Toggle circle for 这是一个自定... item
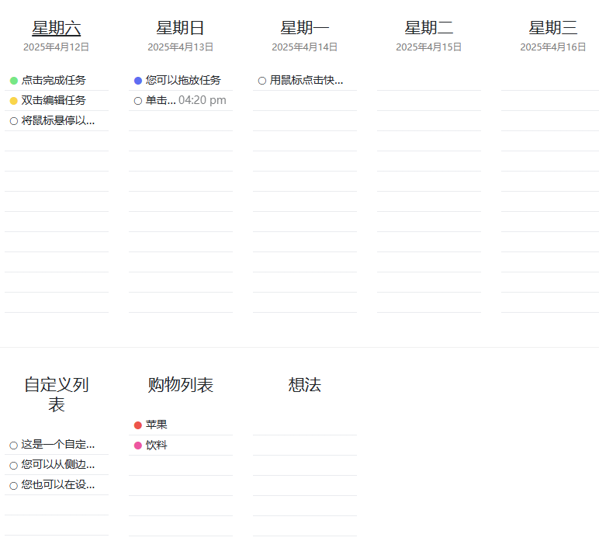This screenshot has width=599, height=541. 14,446
